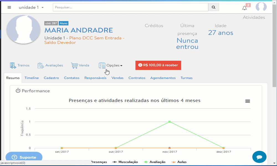277x166 pixels.
Task: Click the Treinos icon
Action: (x=13, y=66)
